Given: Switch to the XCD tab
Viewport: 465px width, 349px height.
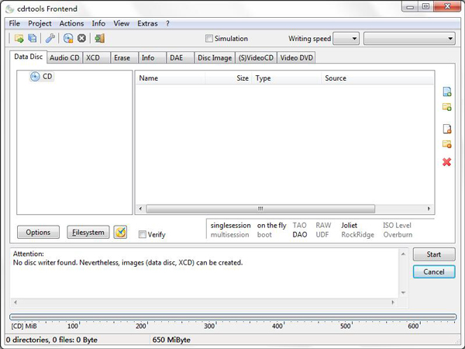Looking at the screenshot, I should (x=96, y=58).
